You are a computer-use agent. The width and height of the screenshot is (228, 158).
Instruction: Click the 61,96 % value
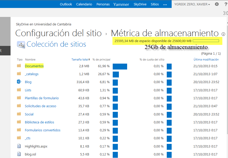coord(104,66)
